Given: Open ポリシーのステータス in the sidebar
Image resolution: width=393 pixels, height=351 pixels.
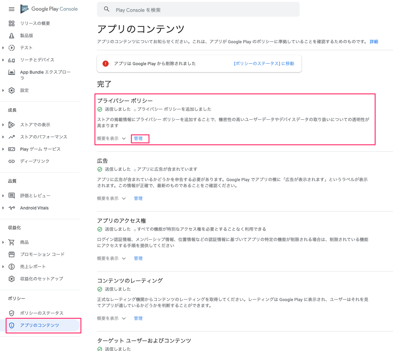Looking at the screenshot, I should pyautogui.click(x=42, y=313).
